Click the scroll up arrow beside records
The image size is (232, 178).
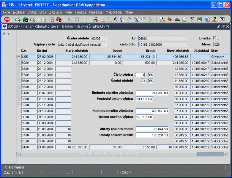[18, 56]
